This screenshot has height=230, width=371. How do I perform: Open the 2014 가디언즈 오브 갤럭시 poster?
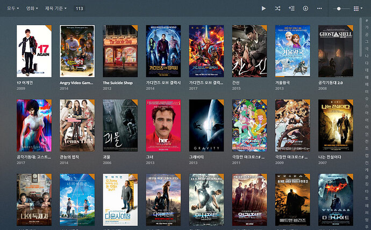[163, 51]
